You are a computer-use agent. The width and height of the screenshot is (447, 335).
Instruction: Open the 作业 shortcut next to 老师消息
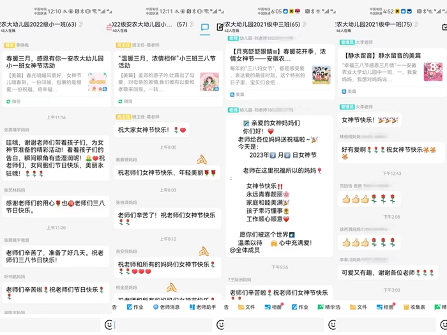(x=134, y=307)
